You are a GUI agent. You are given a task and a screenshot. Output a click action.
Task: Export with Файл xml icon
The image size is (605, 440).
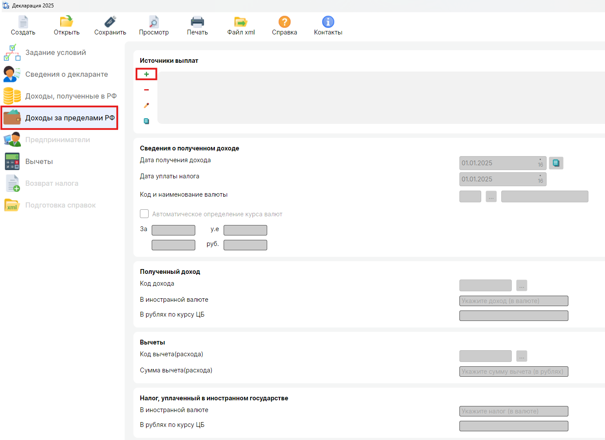coord(241,22)
